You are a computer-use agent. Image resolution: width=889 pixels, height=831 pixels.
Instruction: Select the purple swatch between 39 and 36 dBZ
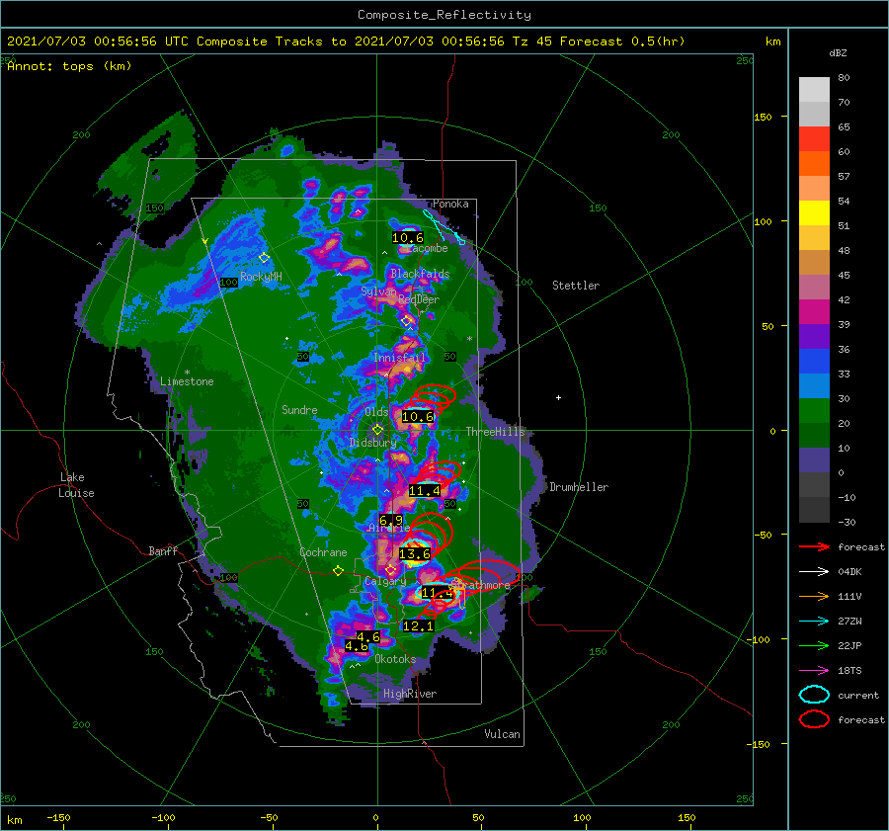(x=814, y=336)
